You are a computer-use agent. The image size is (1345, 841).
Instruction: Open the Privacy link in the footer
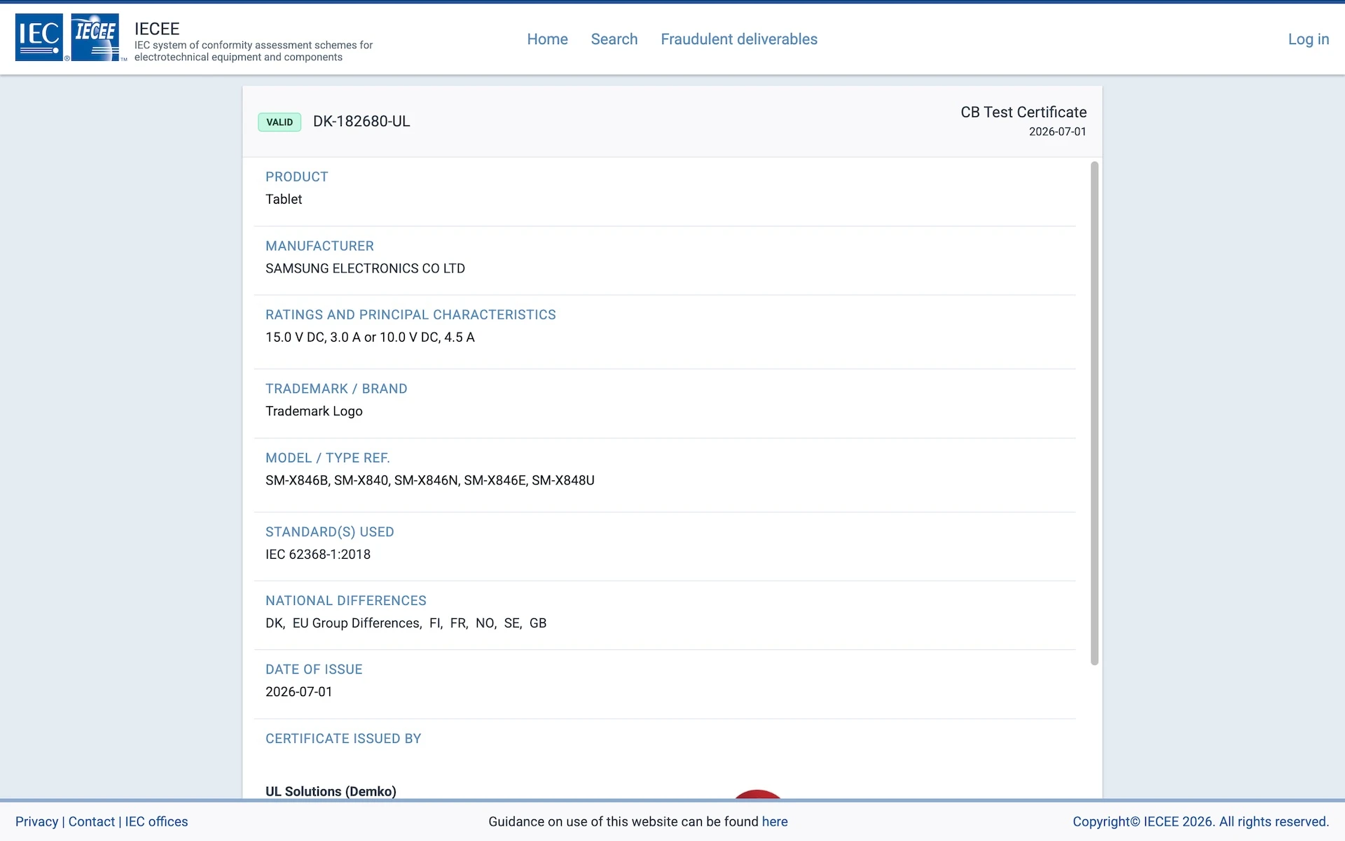(36, 821)
